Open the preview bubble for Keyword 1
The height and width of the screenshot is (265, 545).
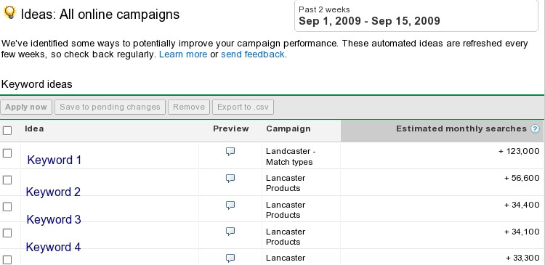pos(230,152)
